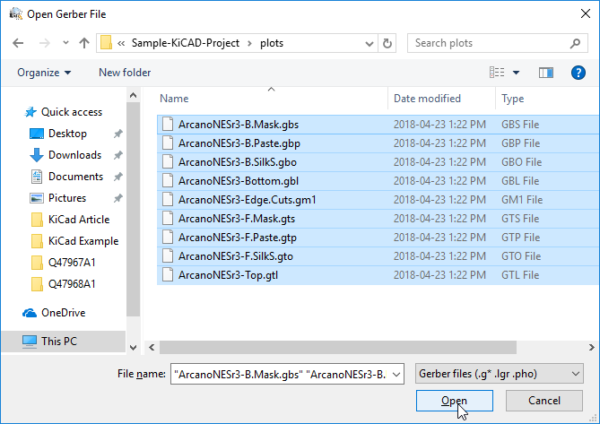Sort by Date modified column header

click(x=427, y=99)
